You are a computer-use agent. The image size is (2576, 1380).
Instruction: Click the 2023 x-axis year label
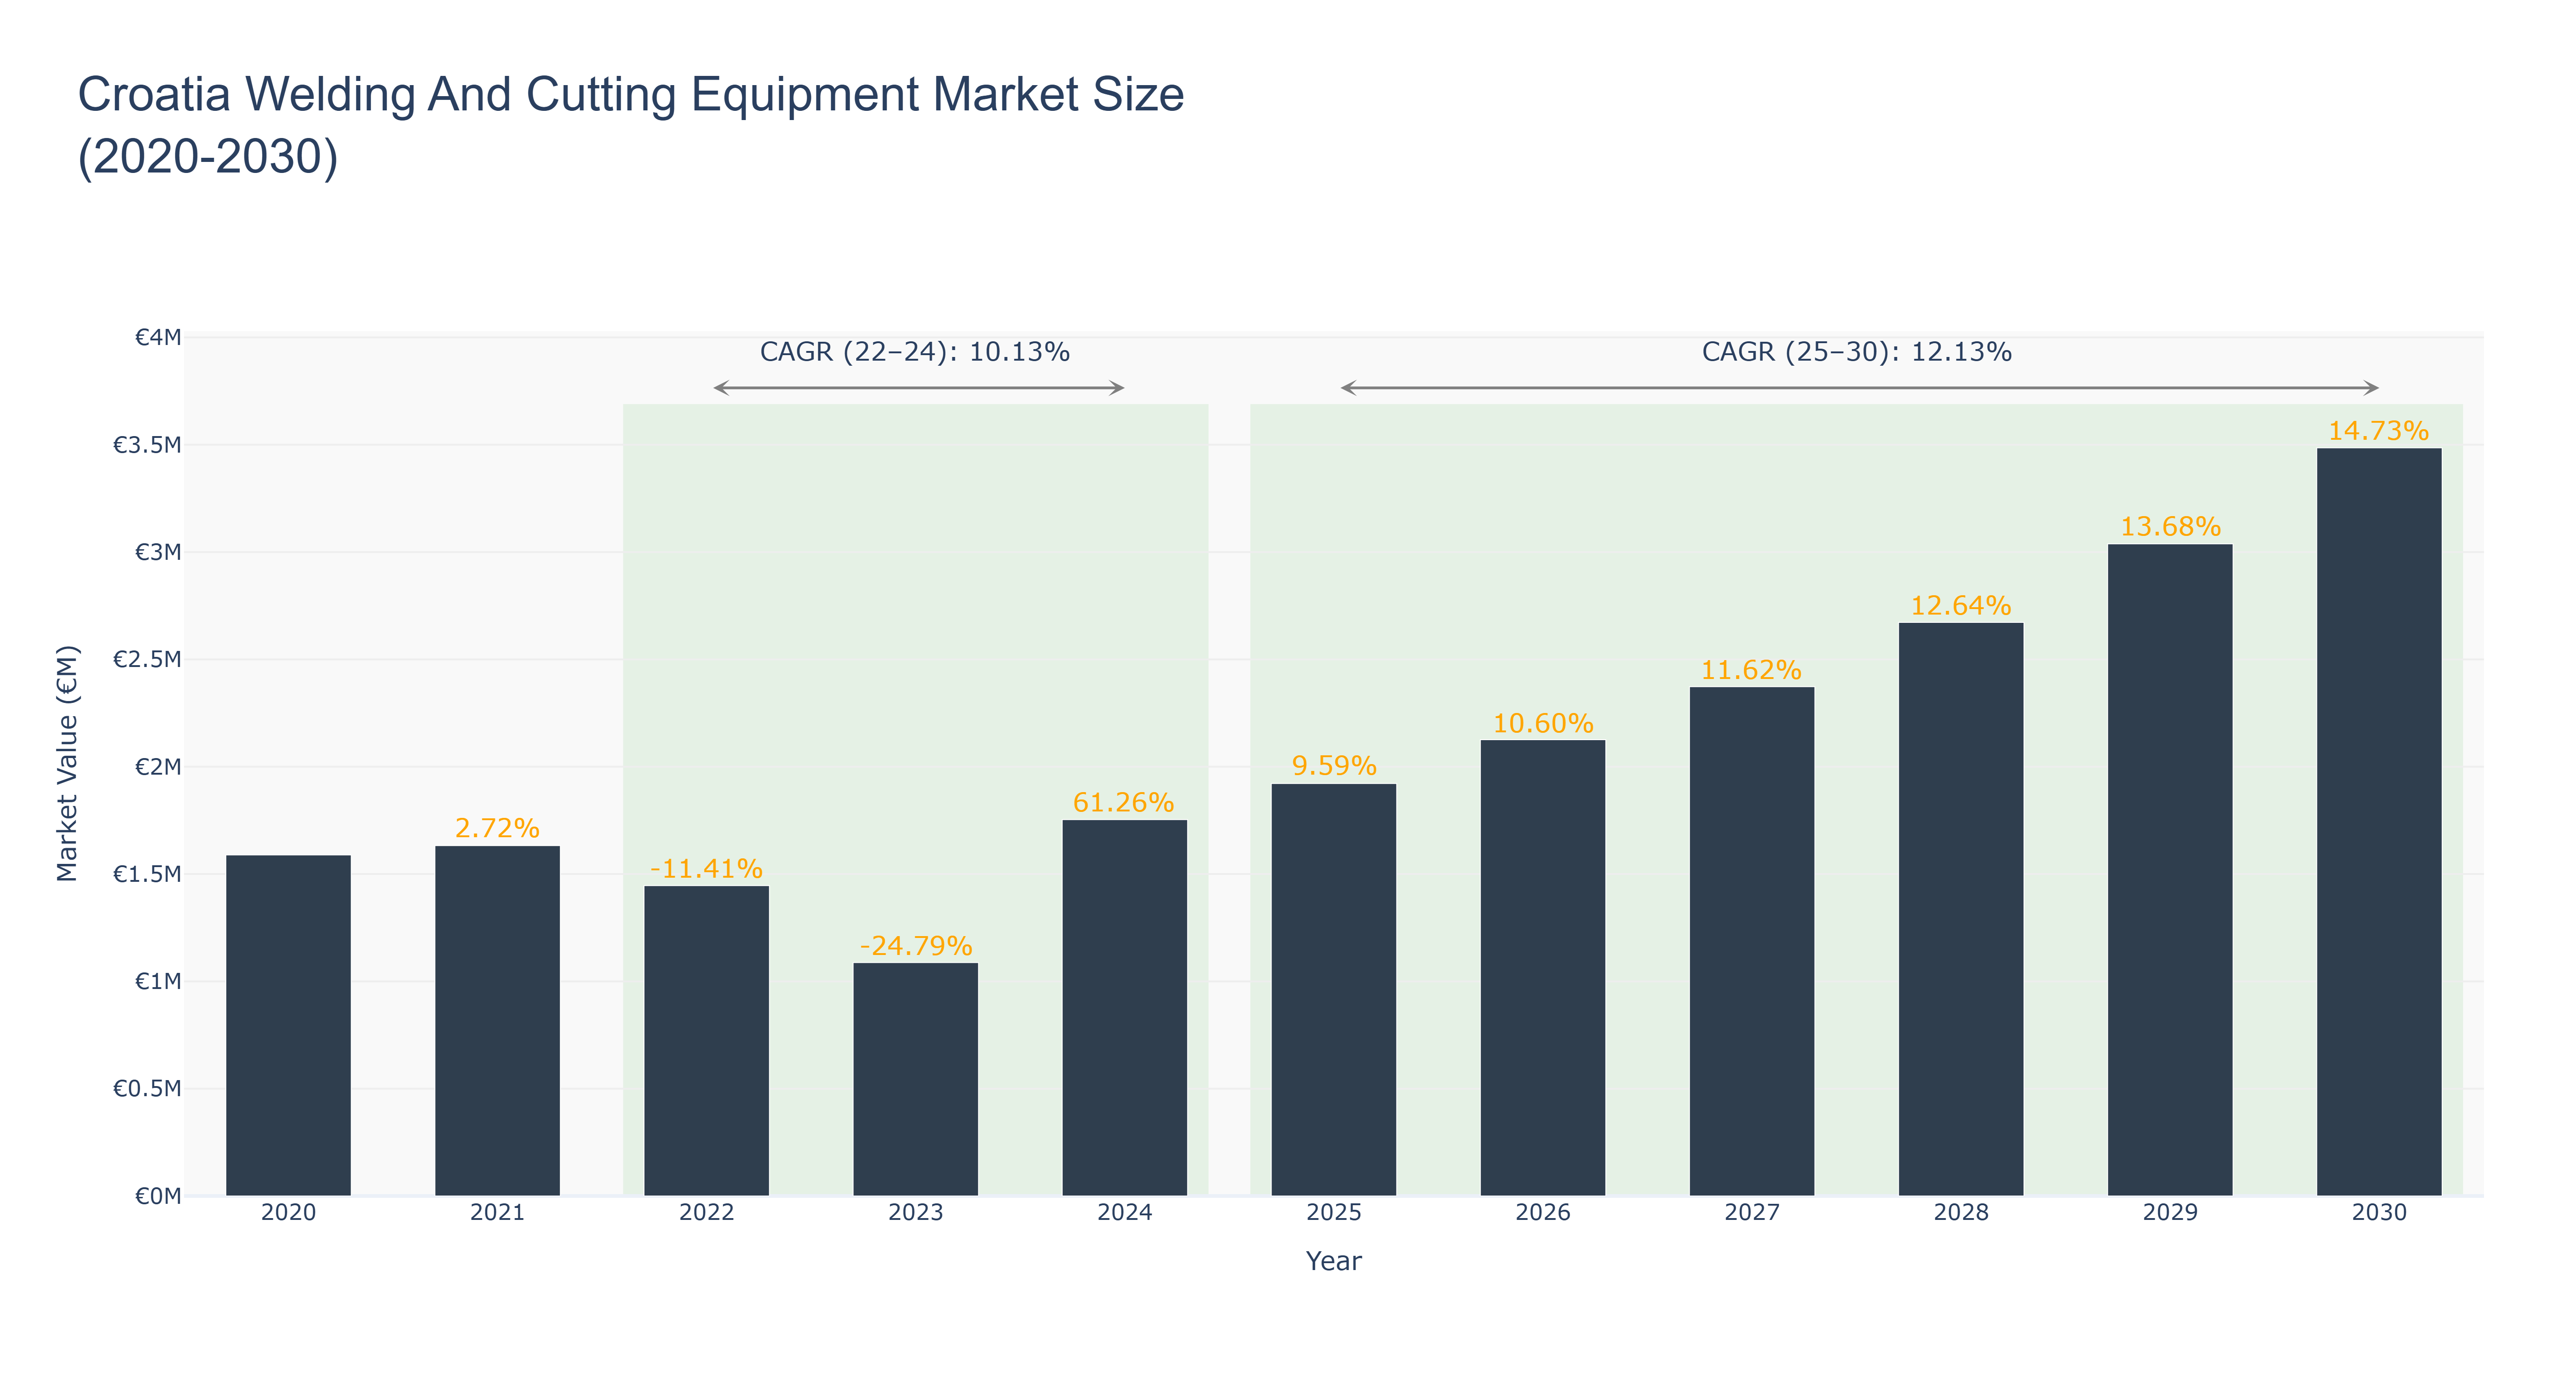click(x=915, y=1213)
